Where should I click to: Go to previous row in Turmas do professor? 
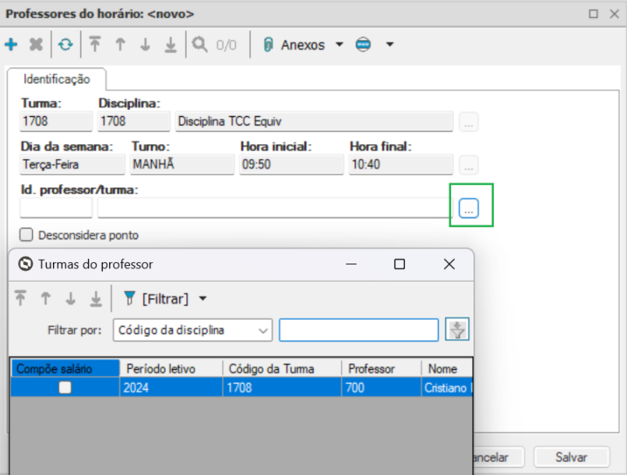tap(46, 299)
